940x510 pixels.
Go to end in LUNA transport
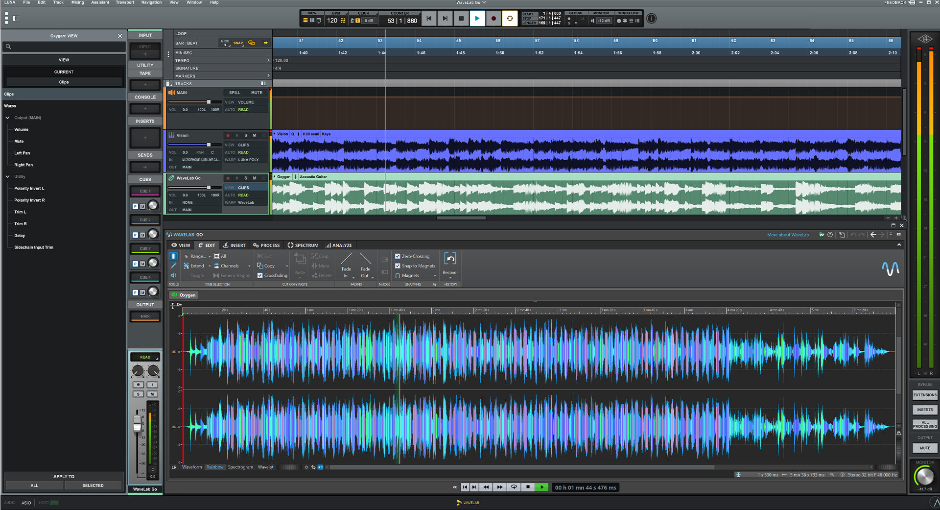tap(445, 19)
